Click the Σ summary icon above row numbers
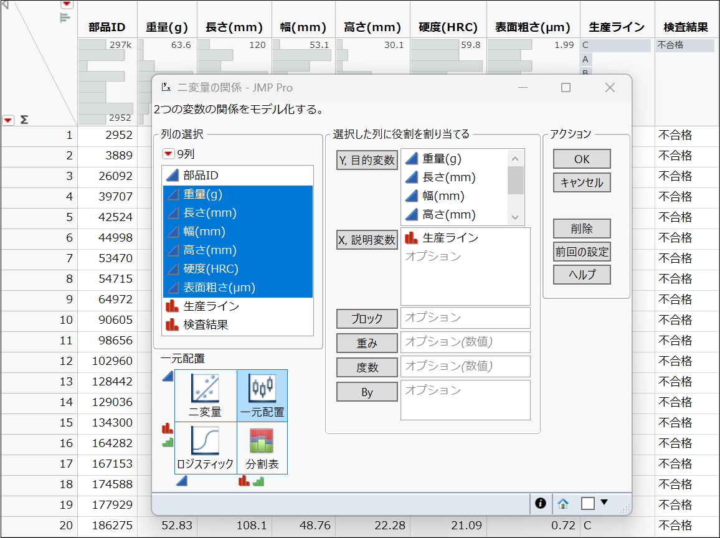720x538 pixels. pos(24,120)
